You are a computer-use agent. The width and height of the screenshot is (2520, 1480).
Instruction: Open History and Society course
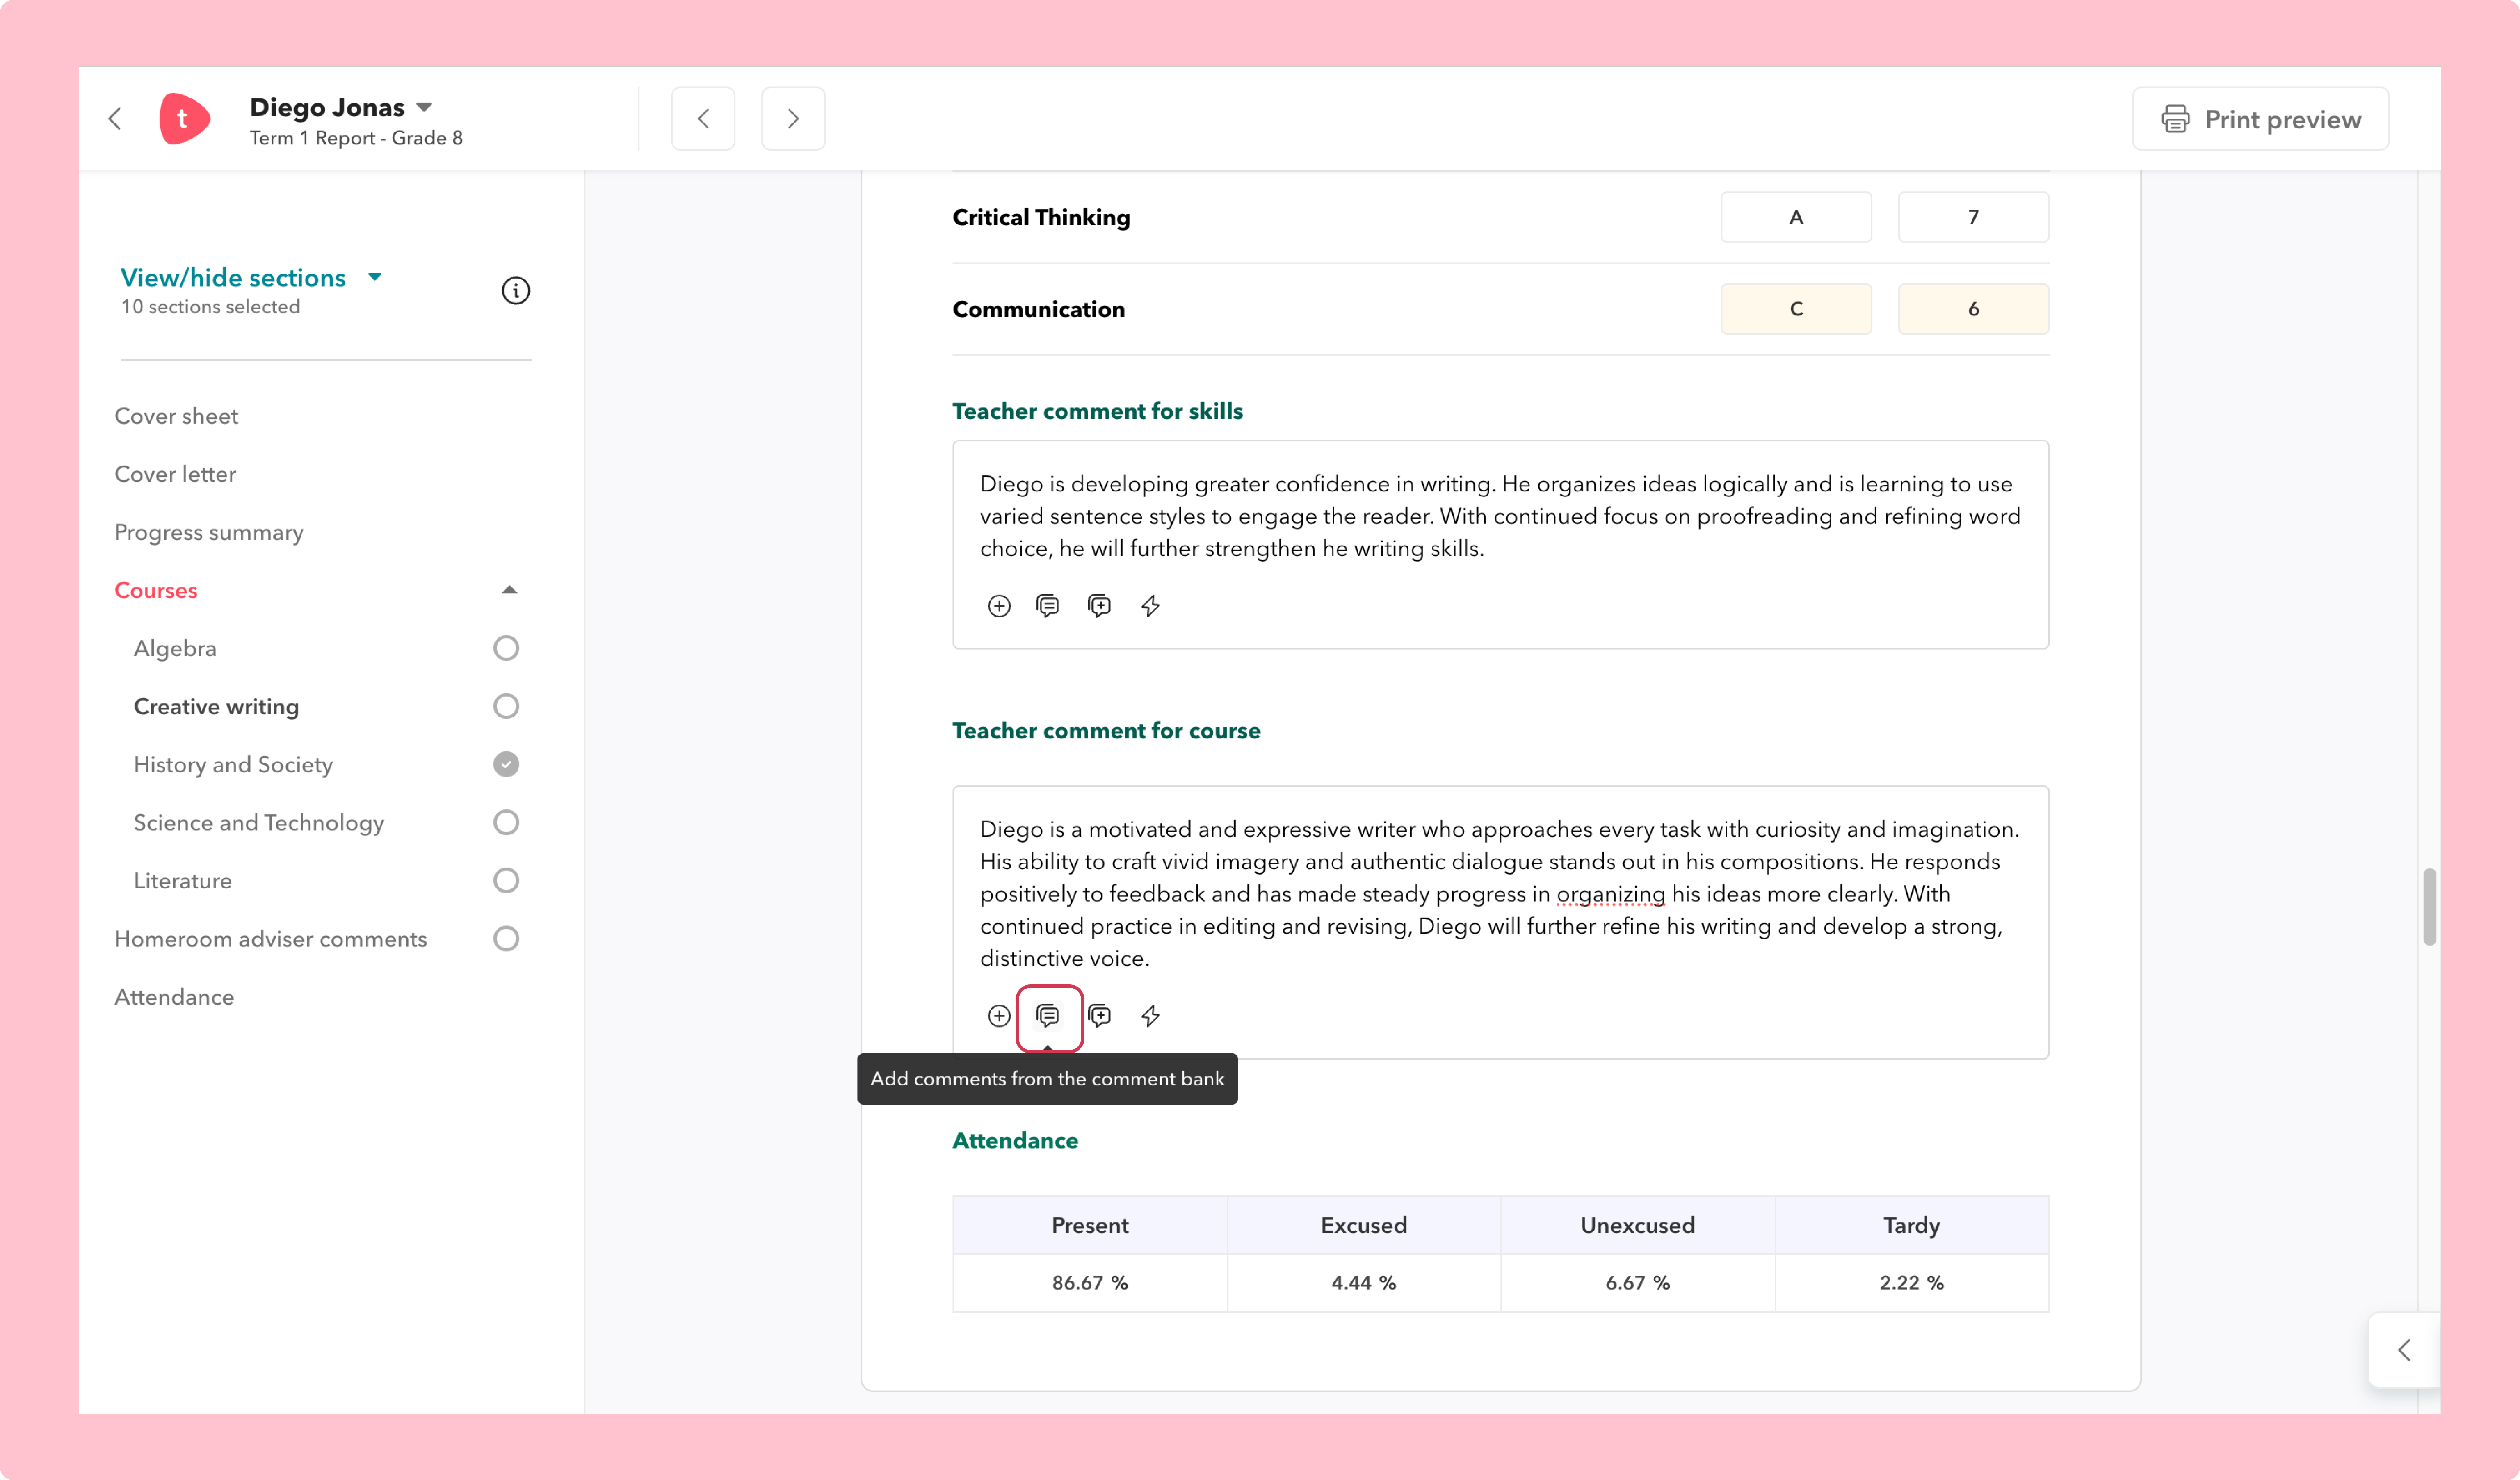coord(233,764)
